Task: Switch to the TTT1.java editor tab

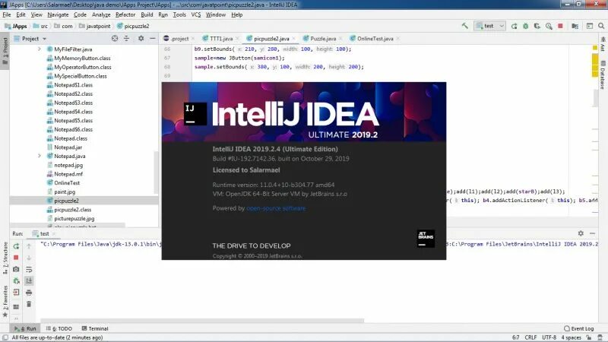Action: coord(221,39)
